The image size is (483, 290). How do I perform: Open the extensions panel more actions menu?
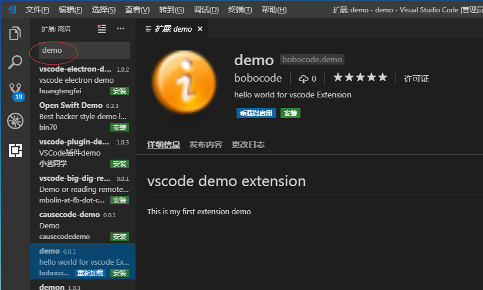point(120,29)
